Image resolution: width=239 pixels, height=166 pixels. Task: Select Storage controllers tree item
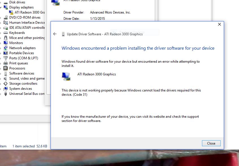tap(23, 84)
